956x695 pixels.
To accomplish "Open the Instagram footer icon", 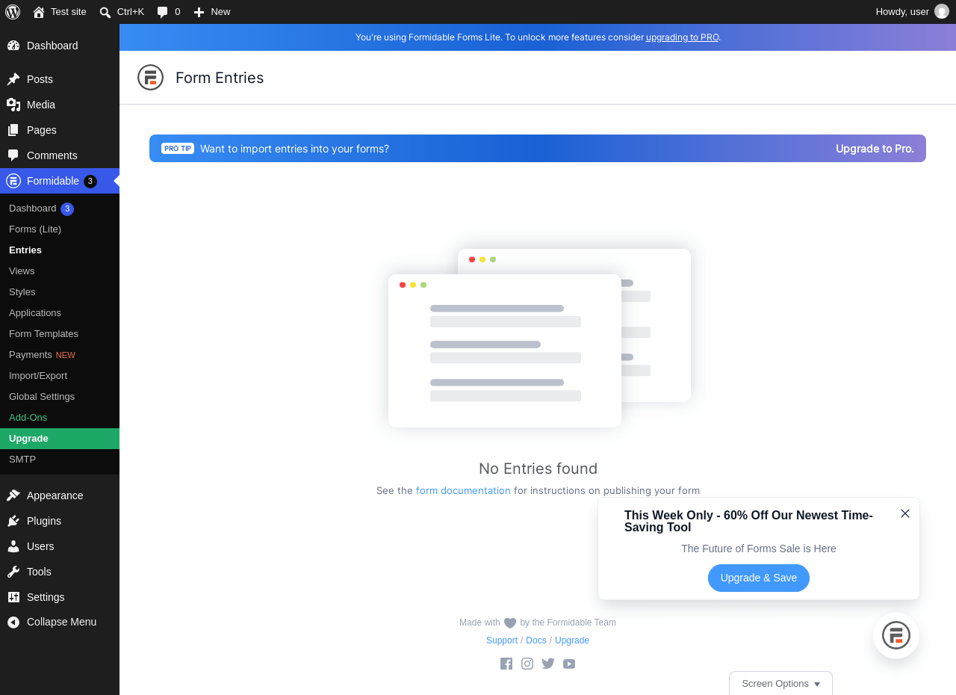I will pyautogui.click(x=527, y=664).
